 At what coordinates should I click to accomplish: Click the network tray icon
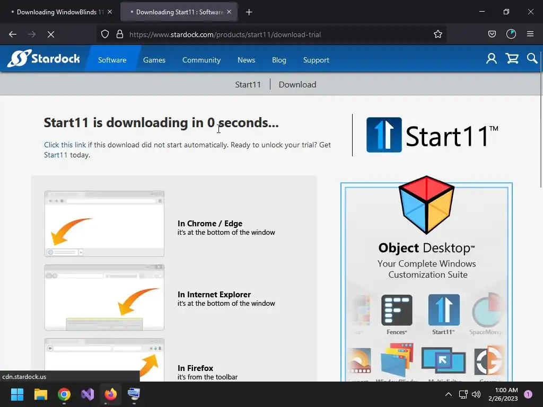(463, 394)
